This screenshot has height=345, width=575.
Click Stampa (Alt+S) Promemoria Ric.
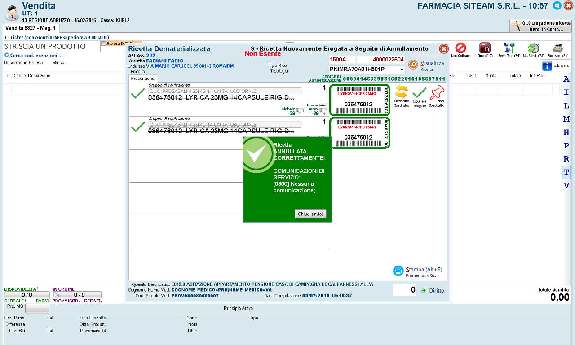coord(418,272)
